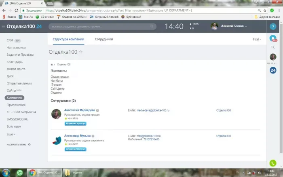This screenshot has height=177, width=283.
Task: Switch to Сотрудники tab
Action: click(x=104, y=39)
